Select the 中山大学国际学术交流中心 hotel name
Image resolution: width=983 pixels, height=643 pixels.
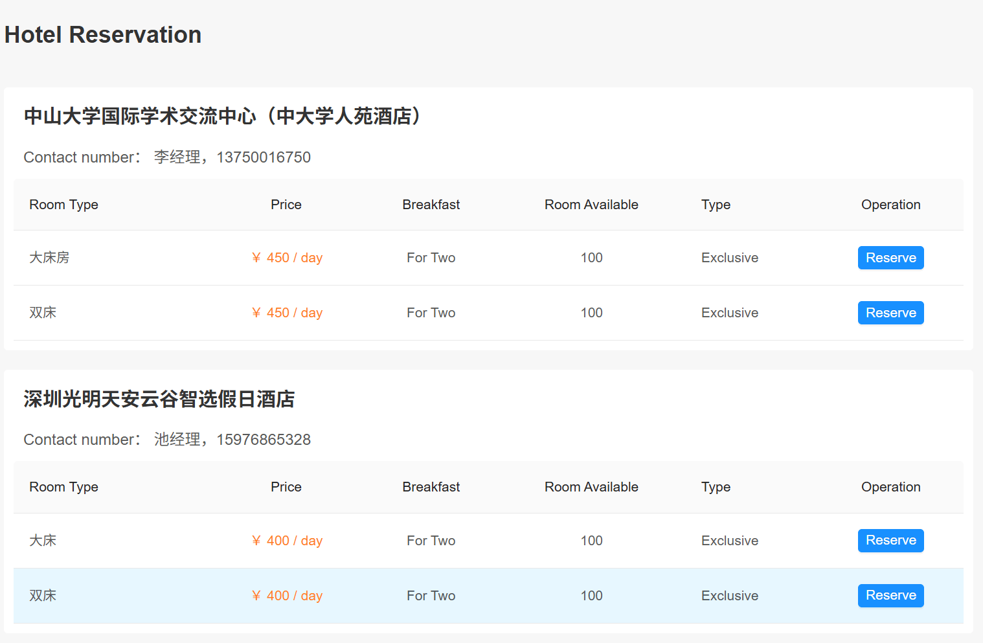point(221,117)
